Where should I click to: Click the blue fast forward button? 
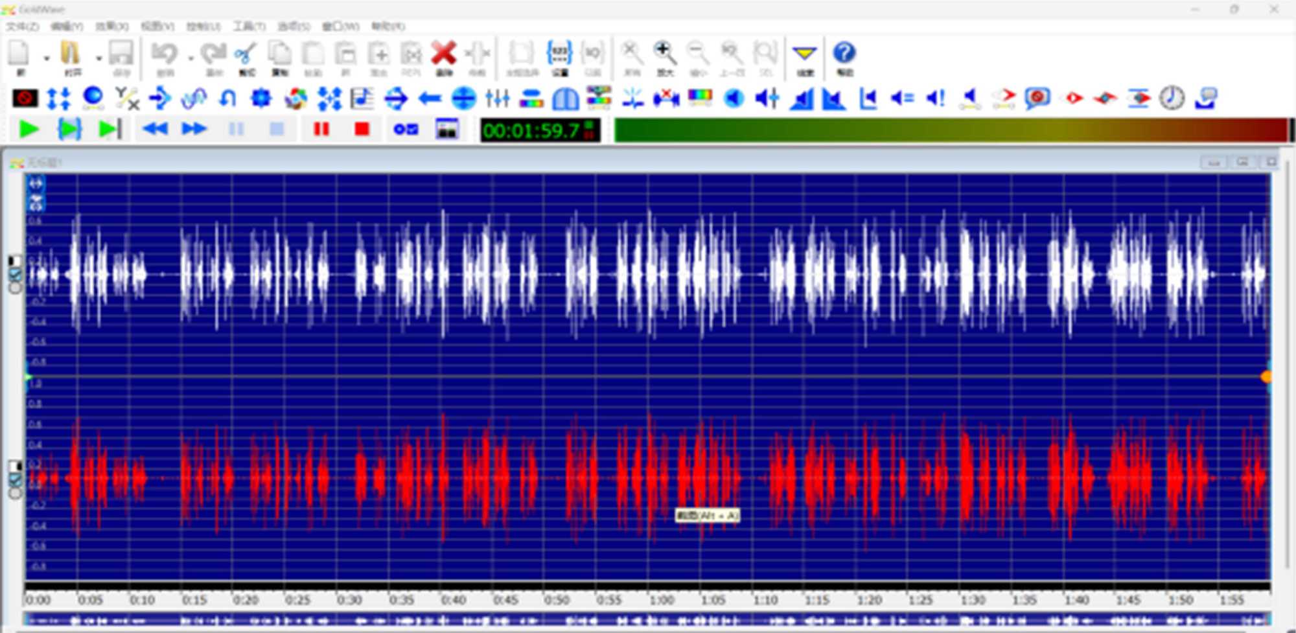[194, 130]
